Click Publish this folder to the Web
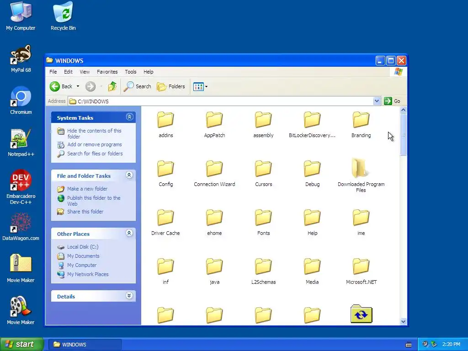Image resolution: width=468 pixels, height=351 pixels. [94, 201]
